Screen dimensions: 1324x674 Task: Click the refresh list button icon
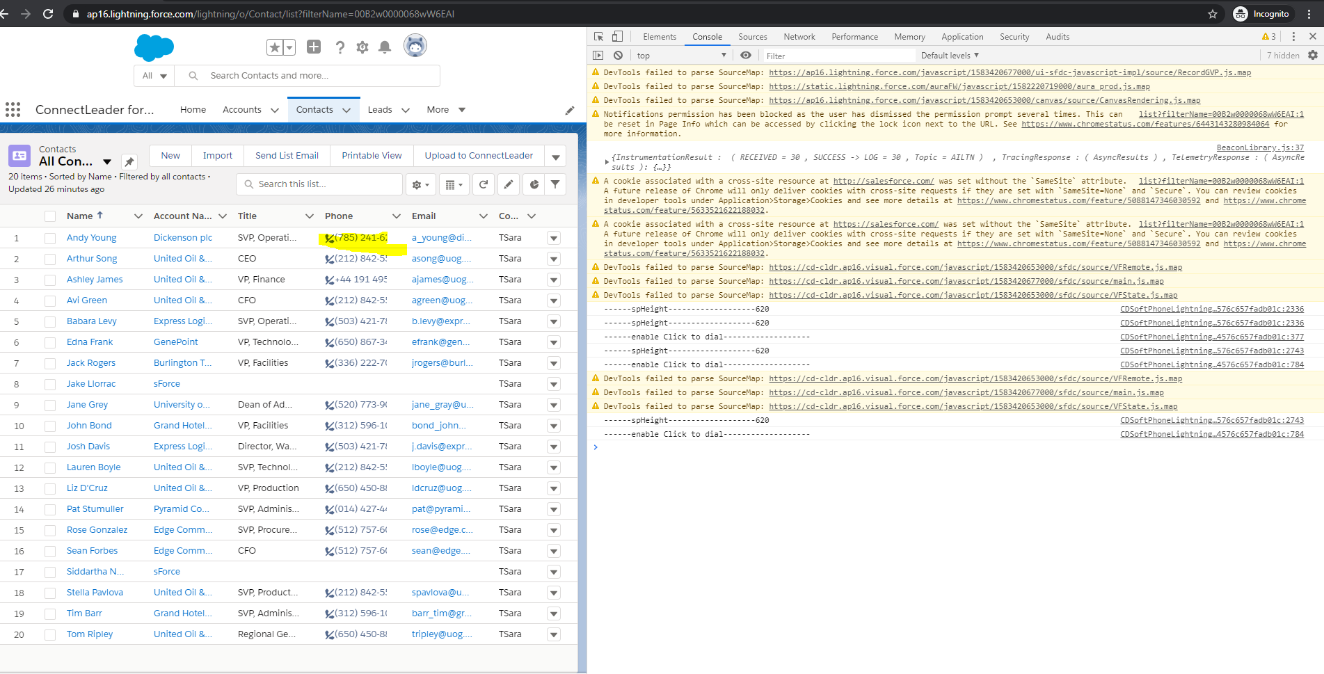pos(484,184)
